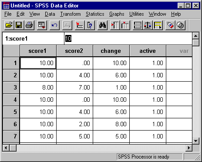Toggle Value Labels with the tag icon
The width and height of the screenshot is (202, 162).
(170, 25)
